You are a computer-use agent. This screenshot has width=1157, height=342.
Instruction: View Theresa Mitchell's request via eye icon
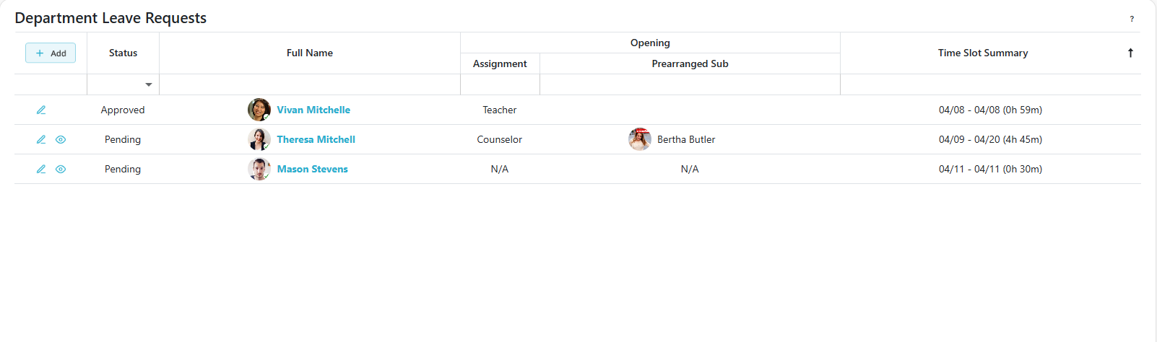click(x=61, y=139)
